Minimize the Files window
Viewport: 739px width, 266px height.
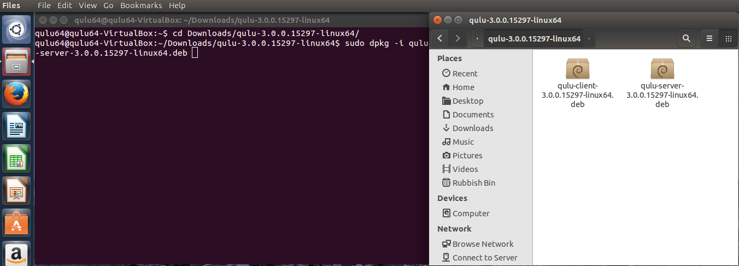click(448, 20)
